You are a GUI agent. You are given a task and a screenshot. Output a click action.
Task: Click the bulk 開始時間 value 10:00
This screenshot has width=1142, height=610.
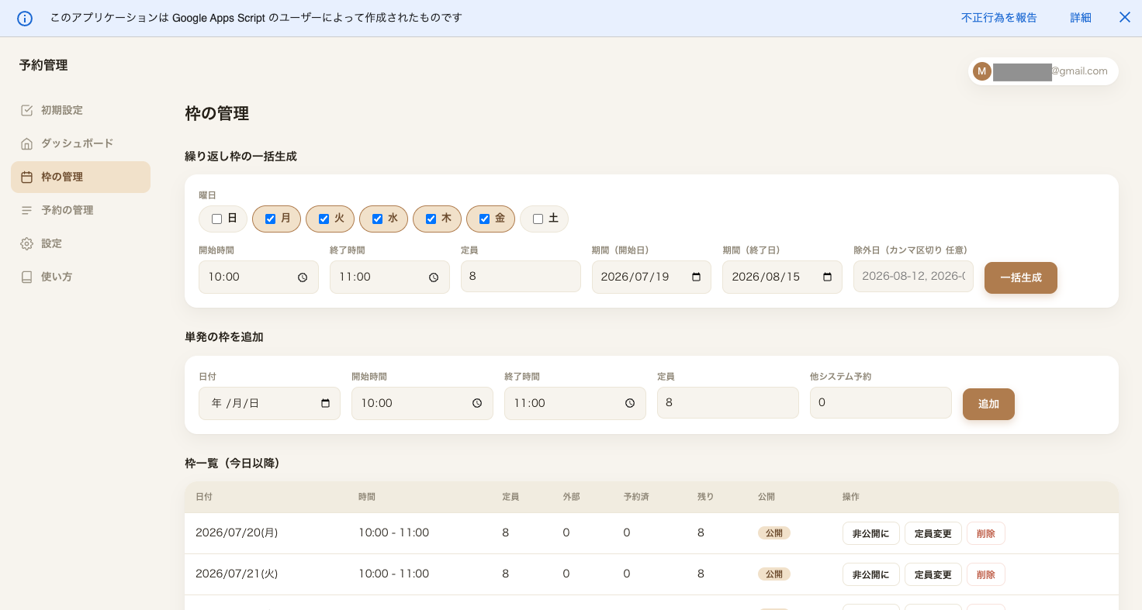[224, 277]
